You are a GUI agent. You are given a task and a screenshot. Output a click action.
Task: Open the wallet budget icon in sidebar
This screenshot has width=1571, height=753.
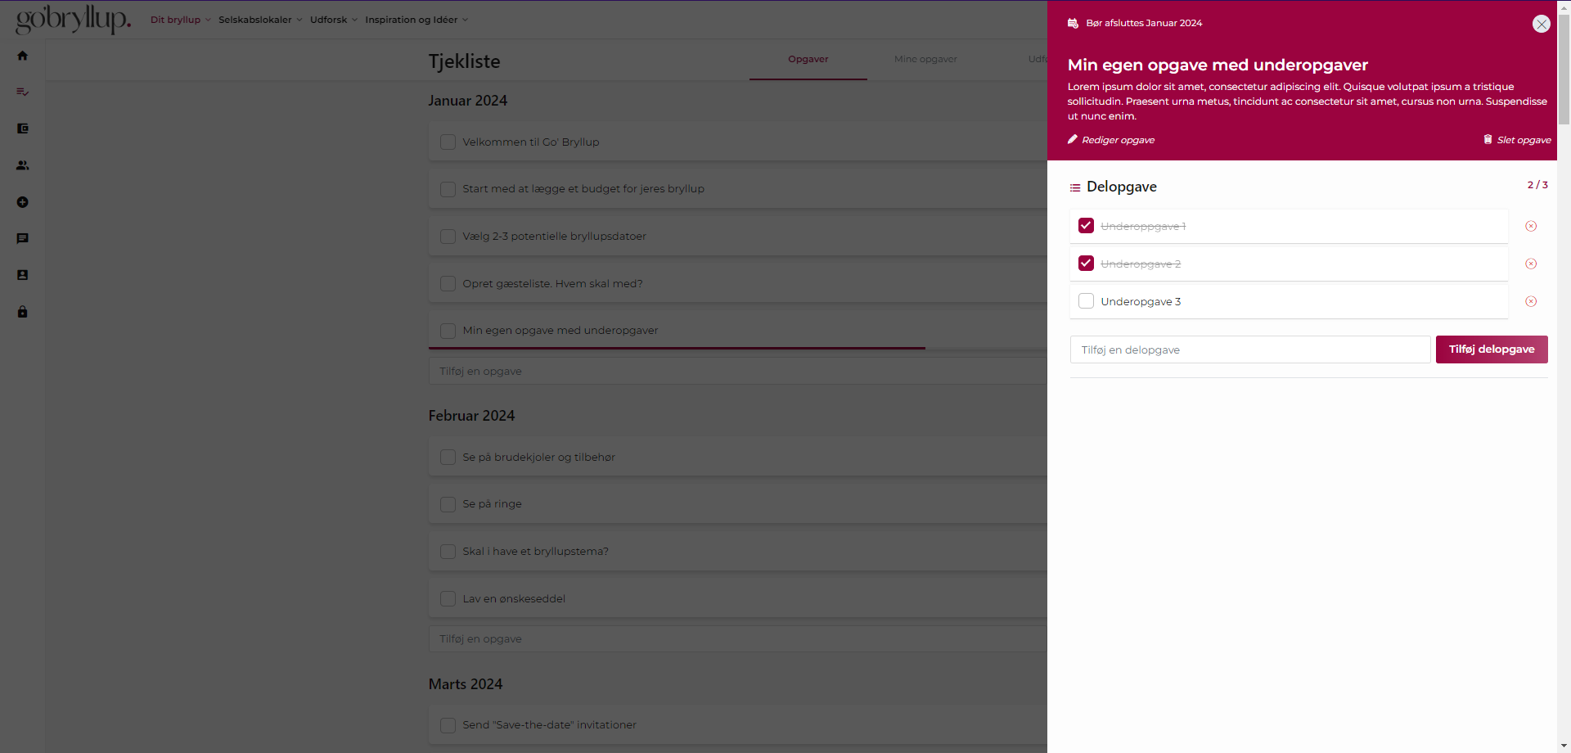coord(23,129)
